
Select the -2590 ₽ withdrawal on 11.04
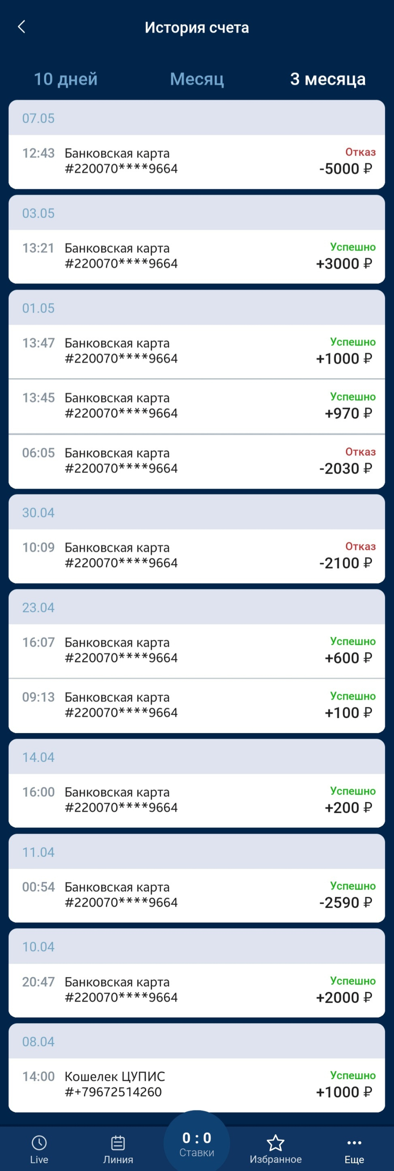(x=197, y=895)
